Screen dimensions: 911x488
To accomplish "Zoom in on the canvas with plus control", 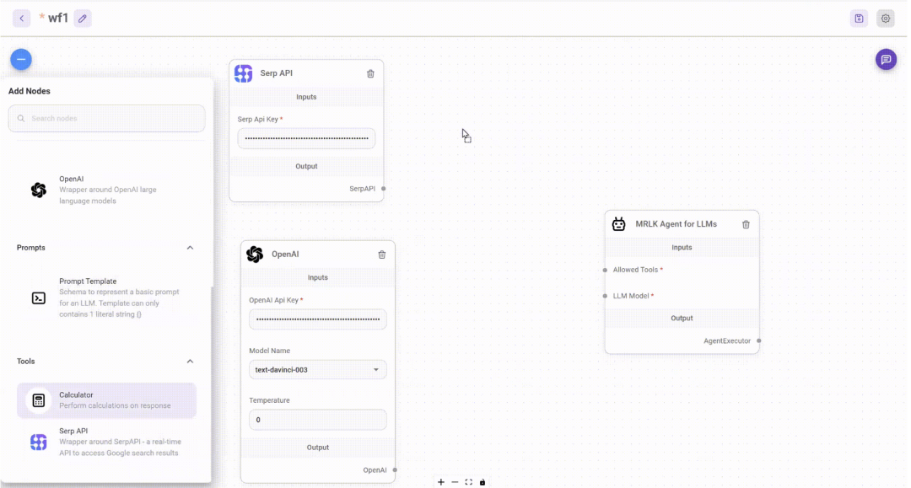I will pos(441,482).
